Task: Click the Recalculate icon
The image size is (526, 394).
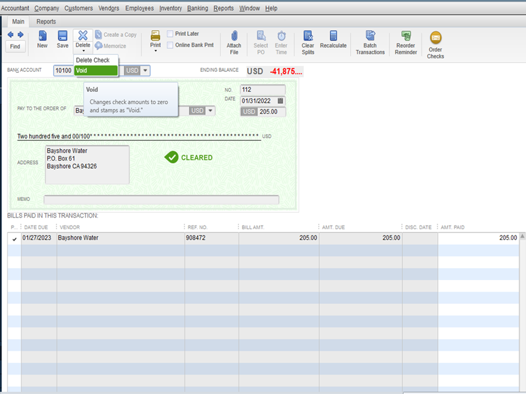Action: click(333, 35)
